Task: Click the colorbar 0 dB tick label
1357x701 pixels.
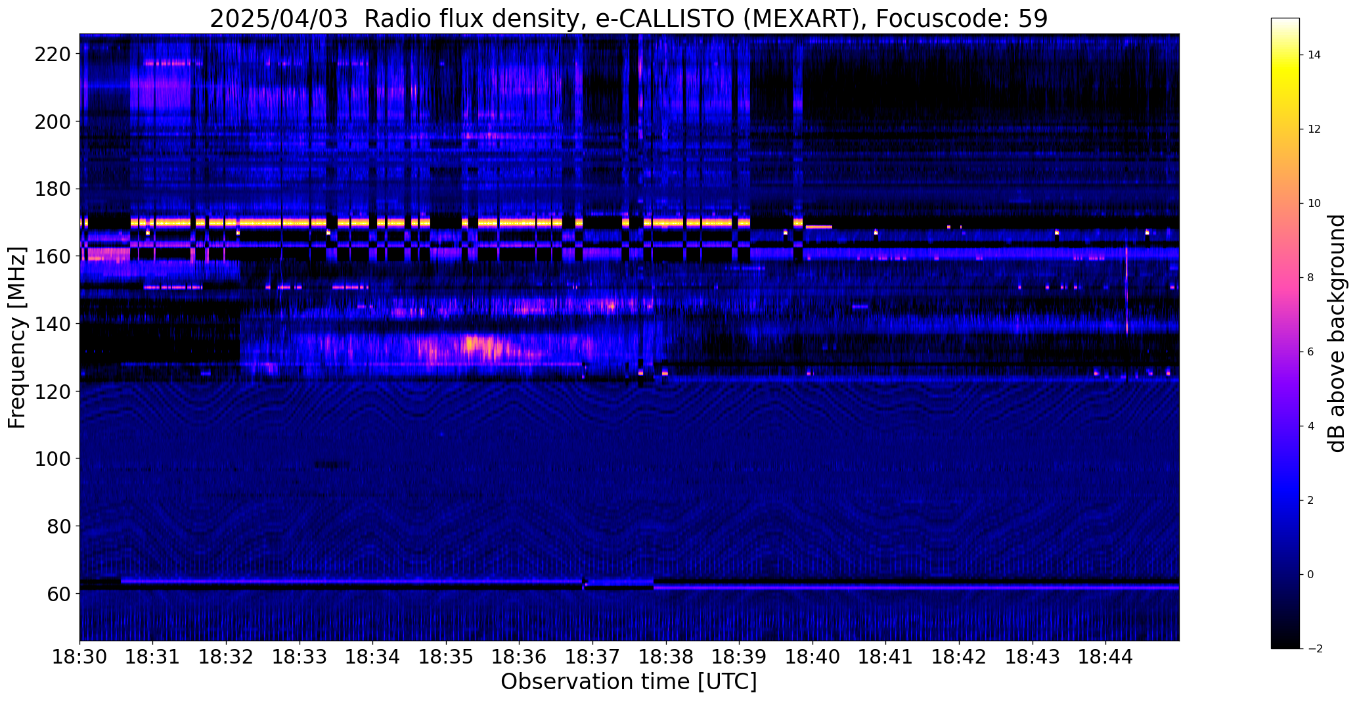Action: [x=1310, y=575]
